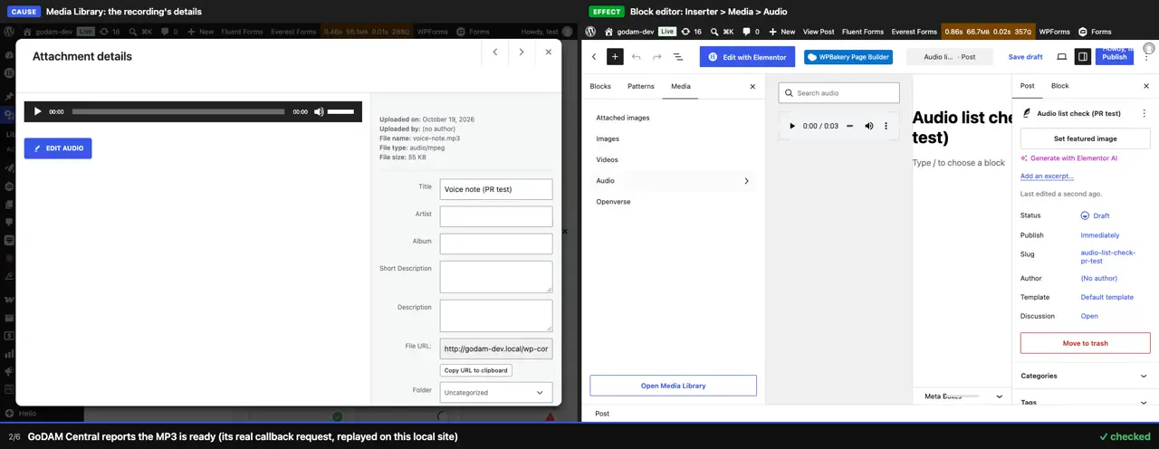
Task: Open preview device view icon
Action: click(x=1061, y=56)
